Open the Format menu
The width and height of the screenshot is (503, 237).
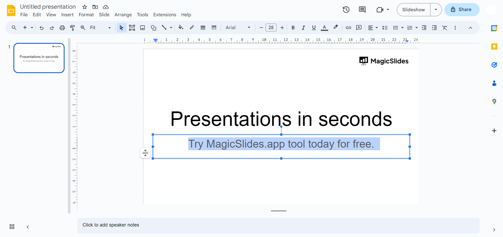click(x=86, y=15)
